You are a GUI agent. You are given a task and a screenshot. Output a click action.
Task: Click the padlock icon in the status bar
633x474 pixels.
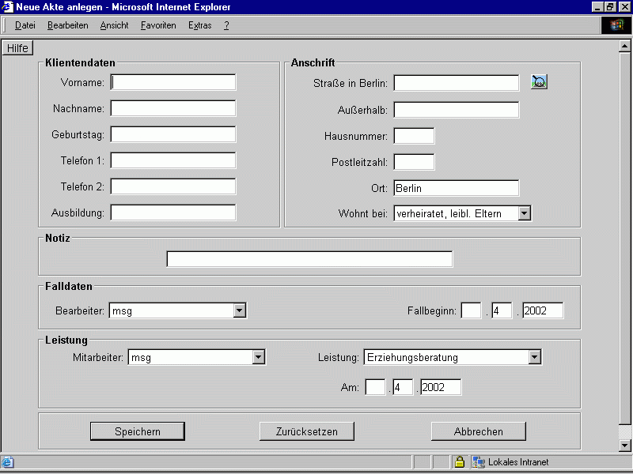click(x=459, y=462)
